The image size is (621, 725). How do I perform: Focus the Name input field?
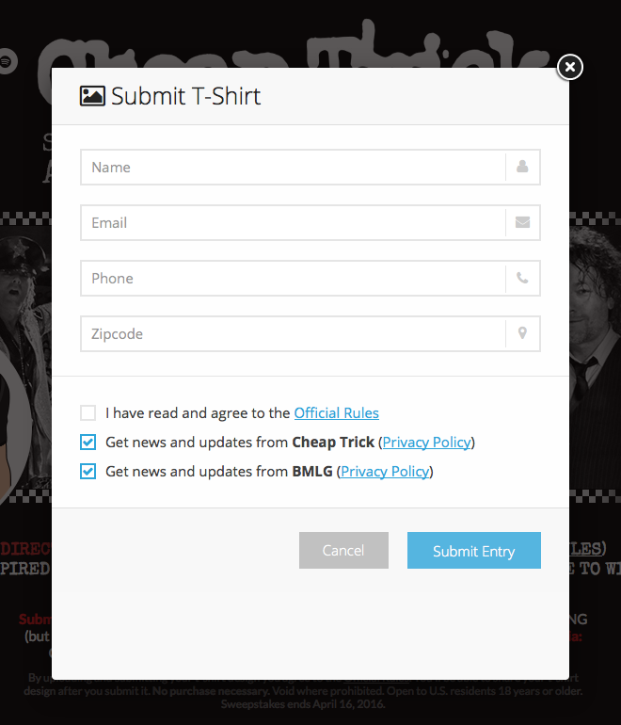(x=294, y=167)
